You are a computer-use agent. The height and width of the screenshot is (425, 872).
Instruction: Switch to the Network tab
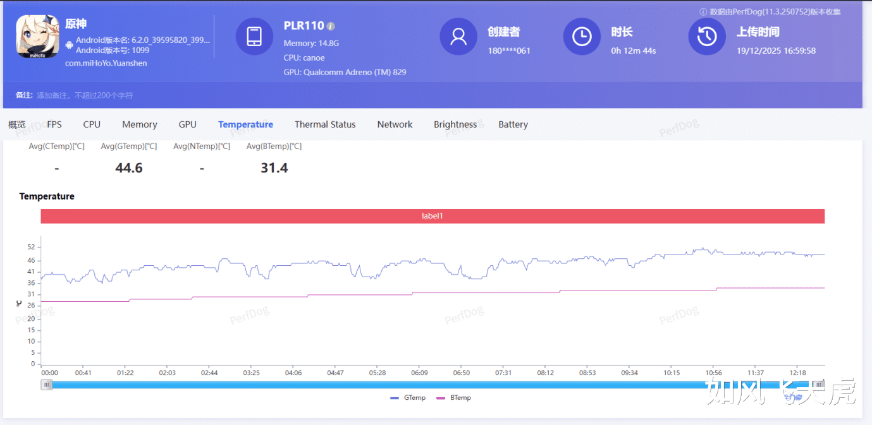pyautogui.click(x=395, y=124)
